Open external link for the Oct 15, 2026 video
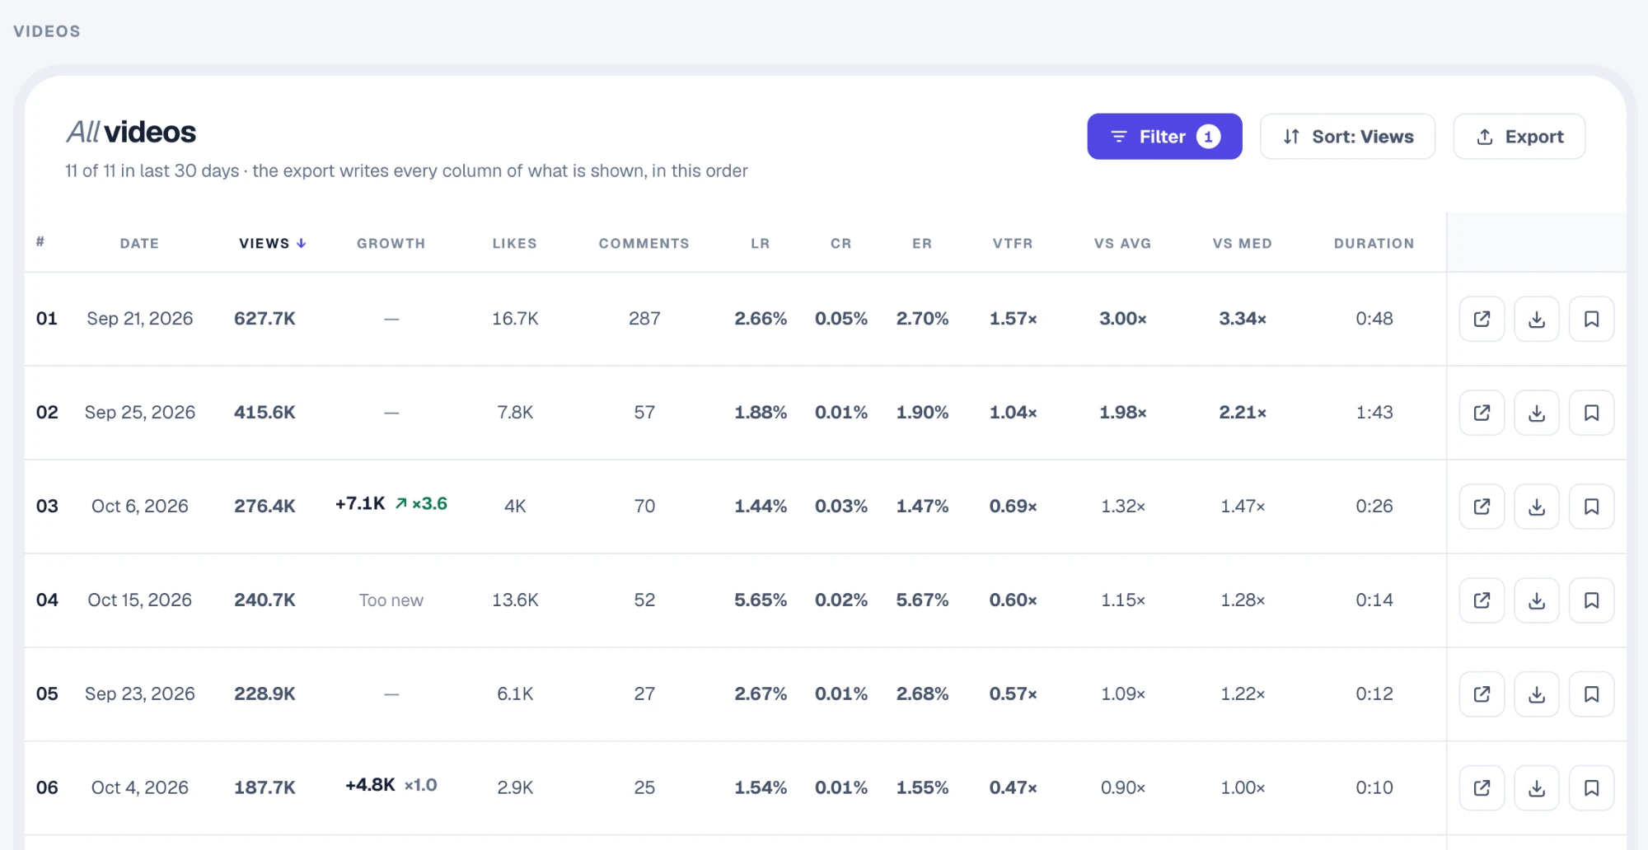 coord(1482,600)
